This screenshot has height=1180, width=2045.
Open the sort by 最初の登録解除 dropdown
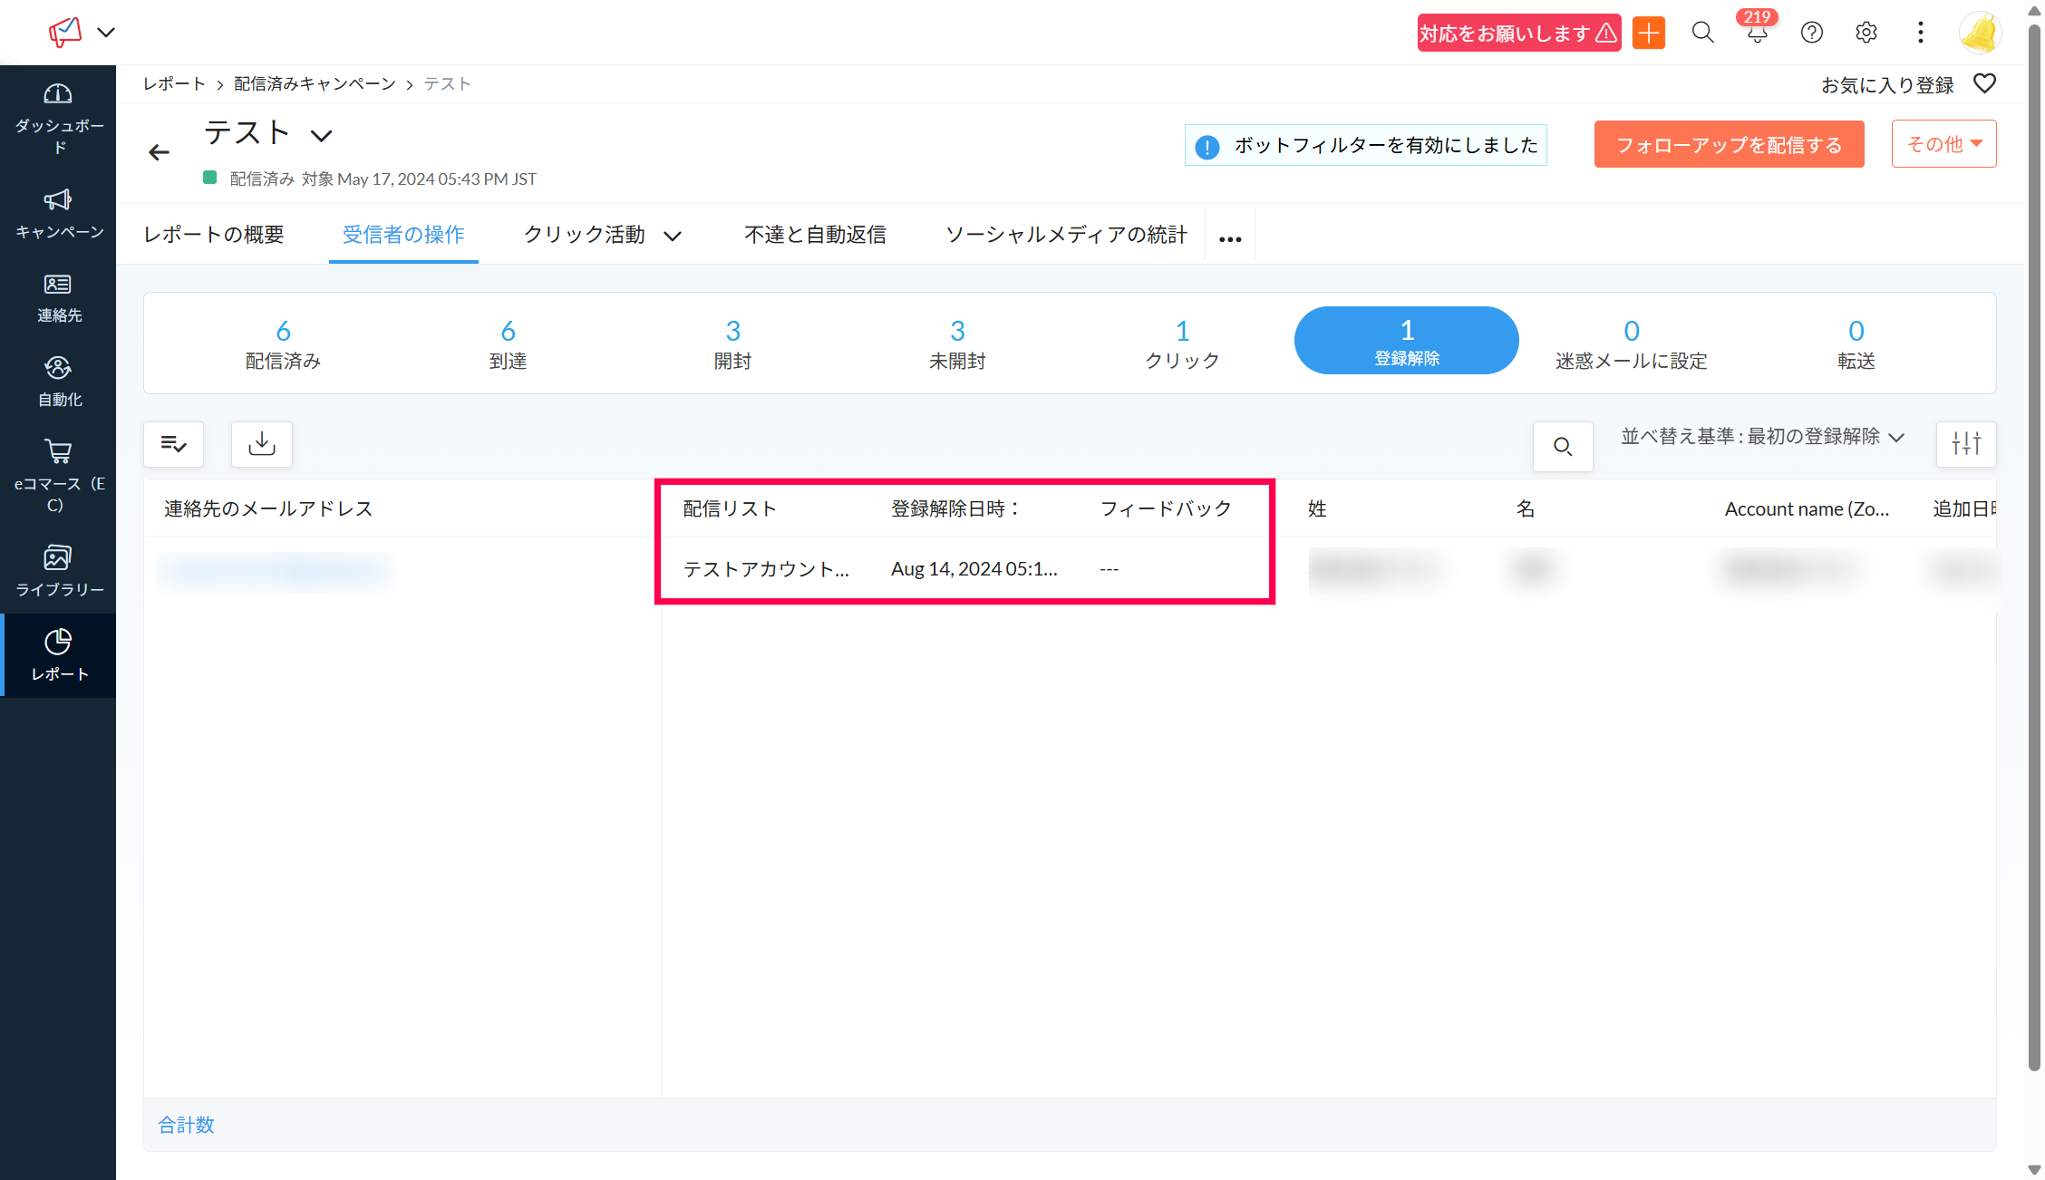click(1761, 437)
